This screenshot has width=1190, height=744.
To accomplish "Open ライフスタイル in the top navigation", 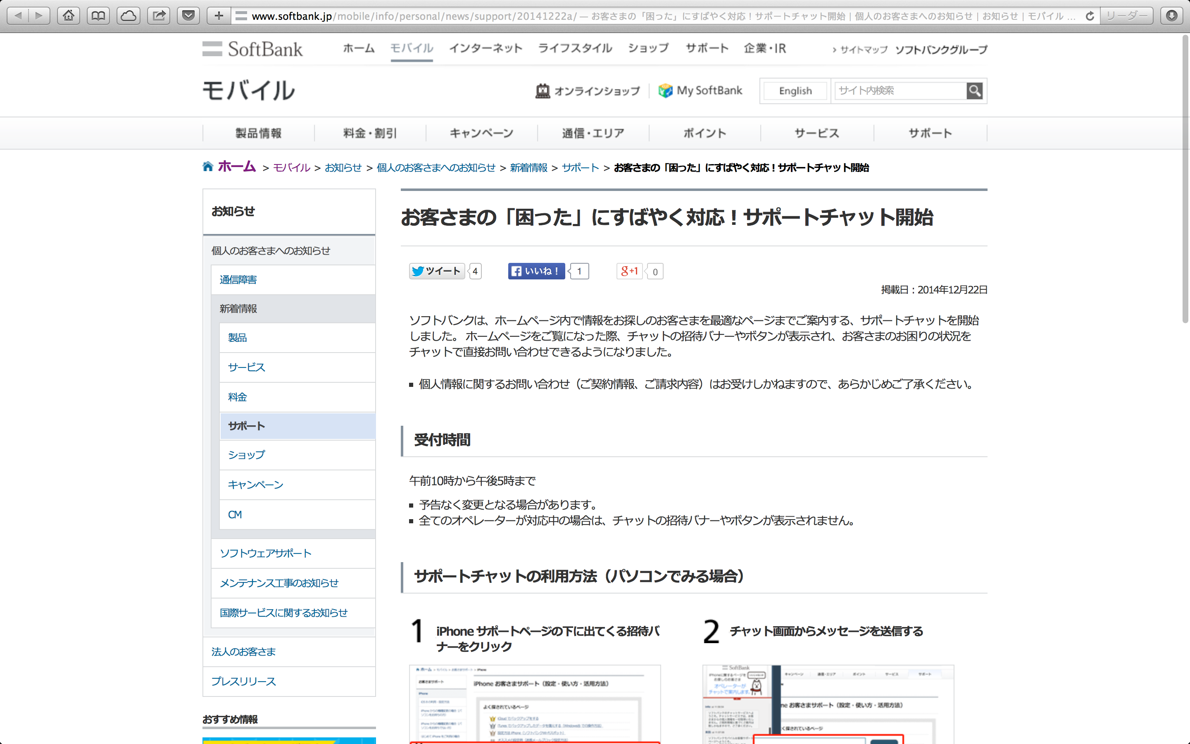I will coord(575,48).
